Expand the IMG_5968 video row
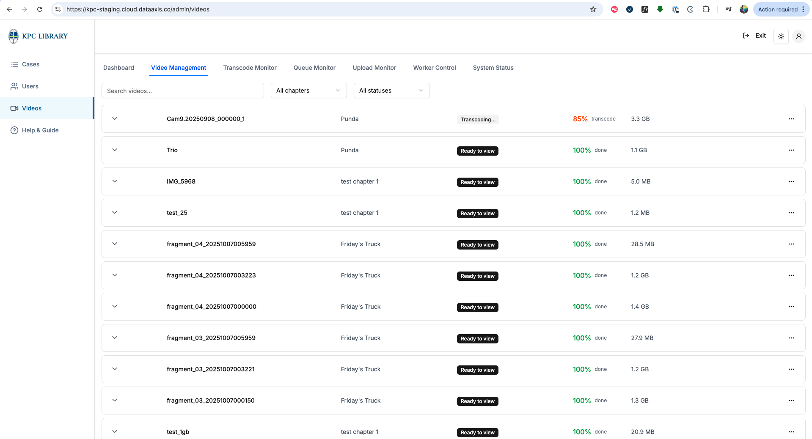This screenshot has height=439, width=812. [115, 181]
